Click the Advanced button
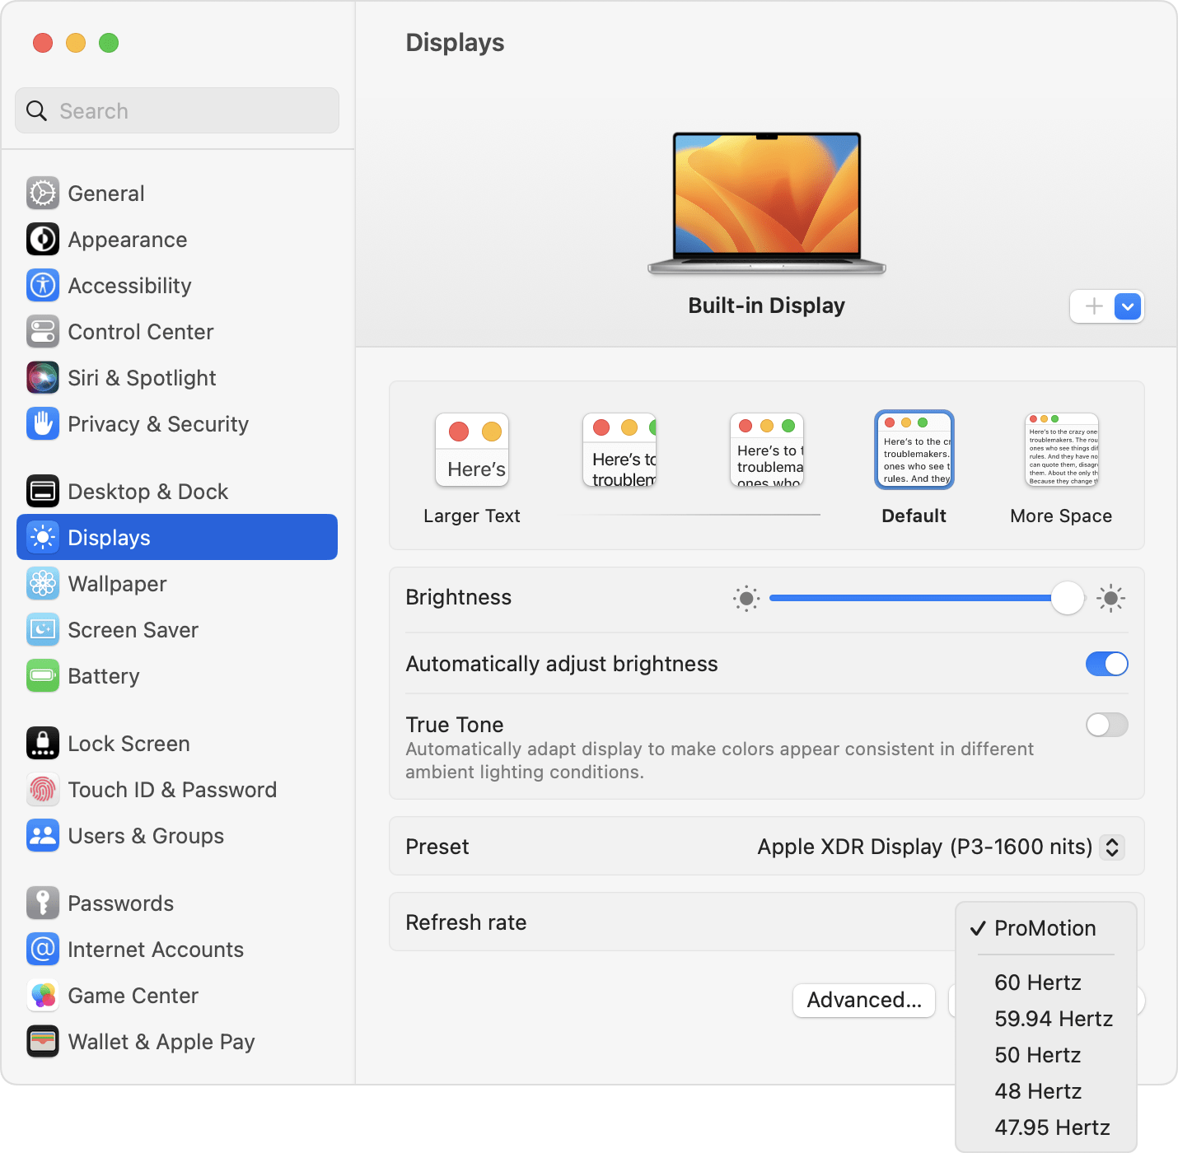This screenshot has width=1178, height=1153. coord(863,1001)
